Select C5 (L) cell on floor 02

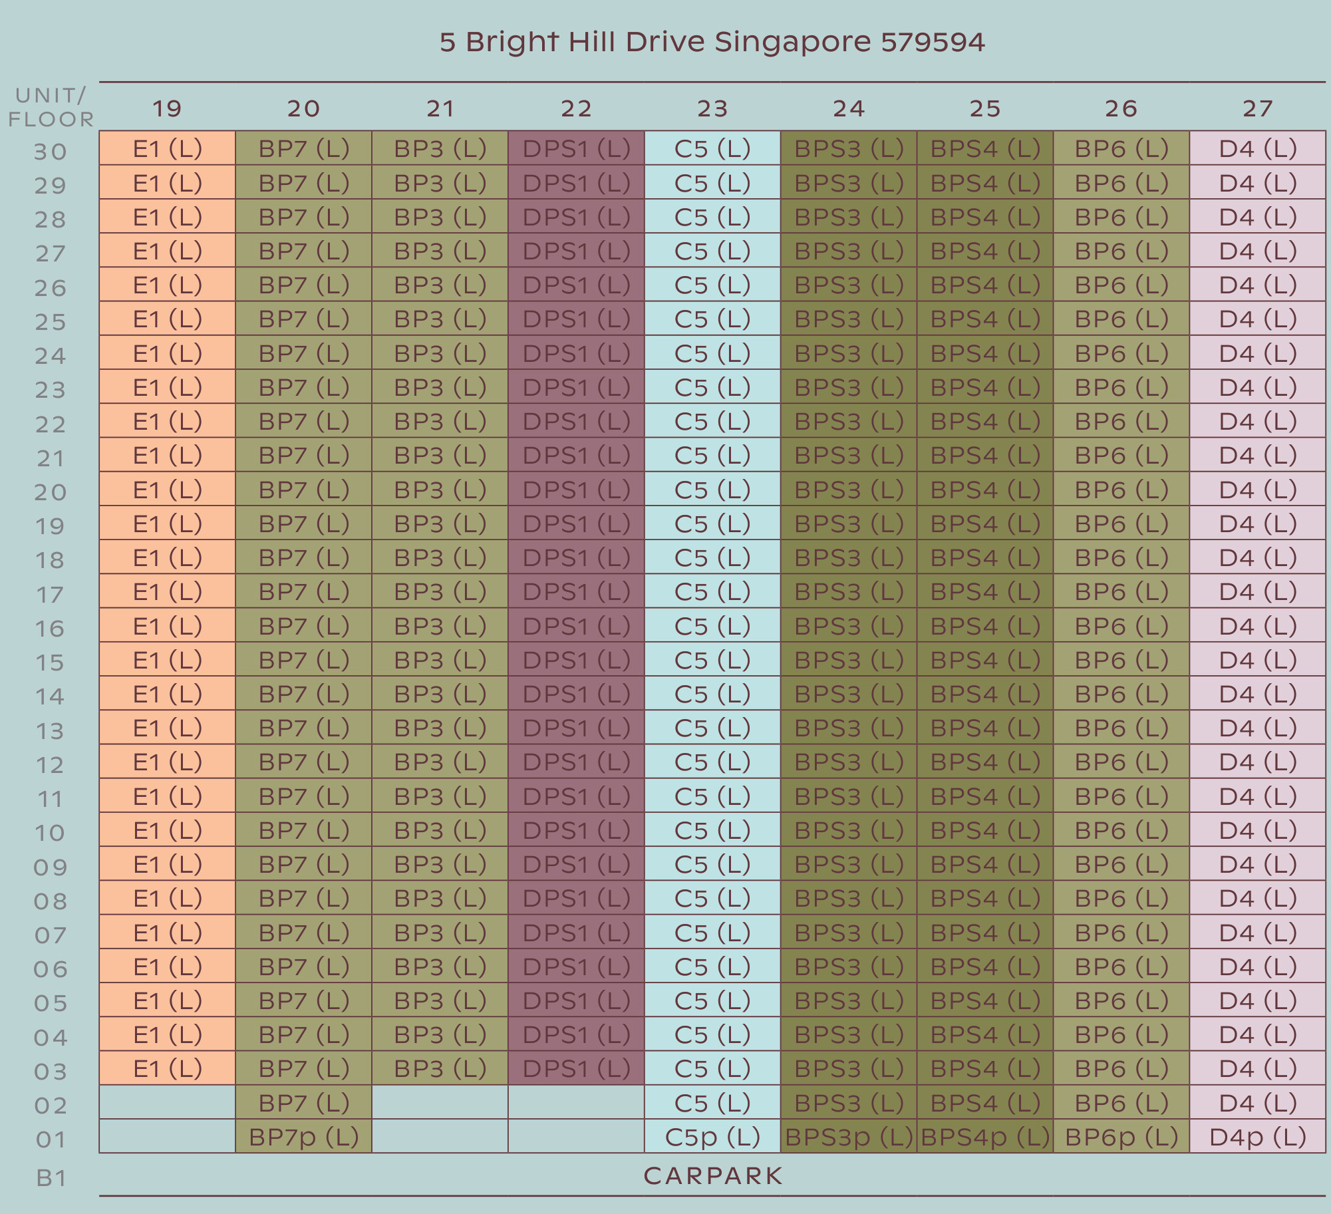(x=712, y=1102)
